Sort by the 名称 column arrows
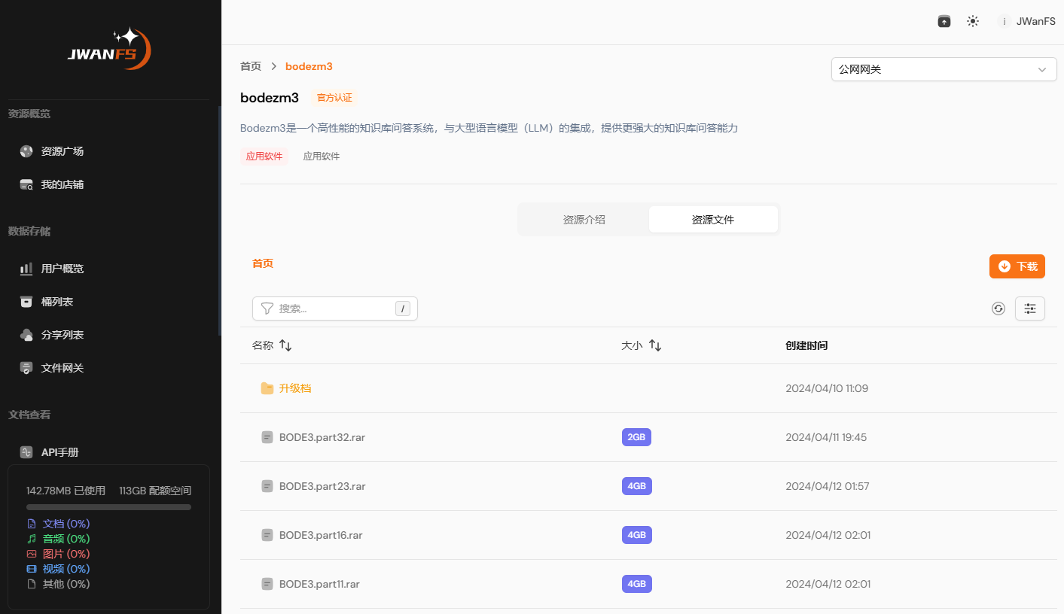Image resolution: width=1064 pixels, height=614 pixels. [285, 345]
